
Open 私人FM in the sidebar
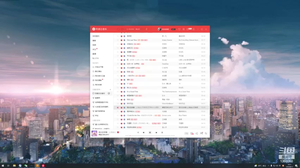pyautogui.click(x=96, y=58)
